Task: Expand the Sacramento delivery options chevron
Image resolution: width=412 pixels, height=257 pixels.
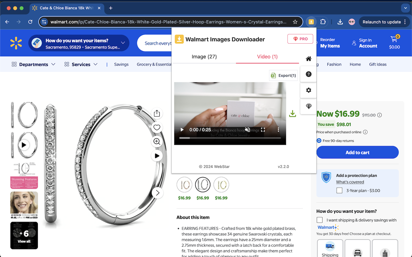Action: tap(123, 43)
